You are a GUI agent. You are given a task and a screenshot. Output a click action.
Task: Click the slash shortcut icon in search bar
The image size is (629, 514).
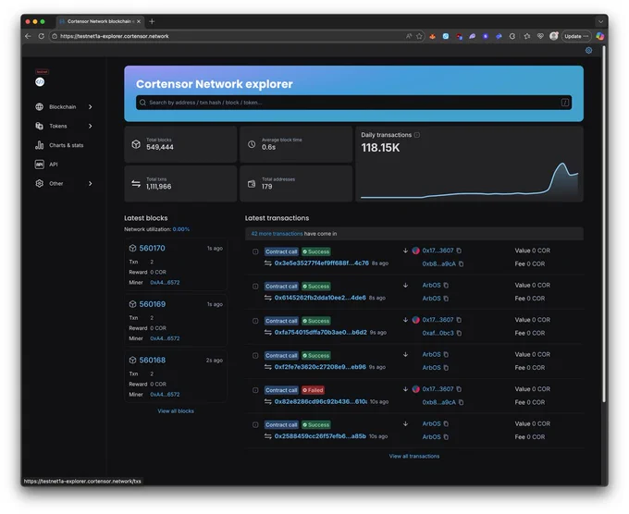click(565, 103)
